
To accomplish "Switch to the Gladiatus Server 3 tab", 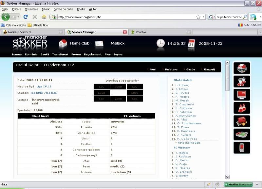I will point(29,32).
